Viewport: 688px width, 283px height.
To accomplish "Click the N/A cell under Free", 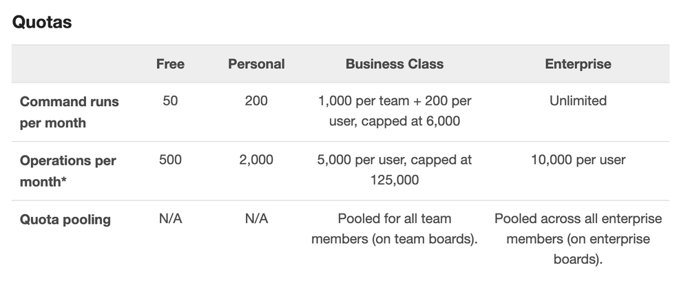I will click(170, 218).
